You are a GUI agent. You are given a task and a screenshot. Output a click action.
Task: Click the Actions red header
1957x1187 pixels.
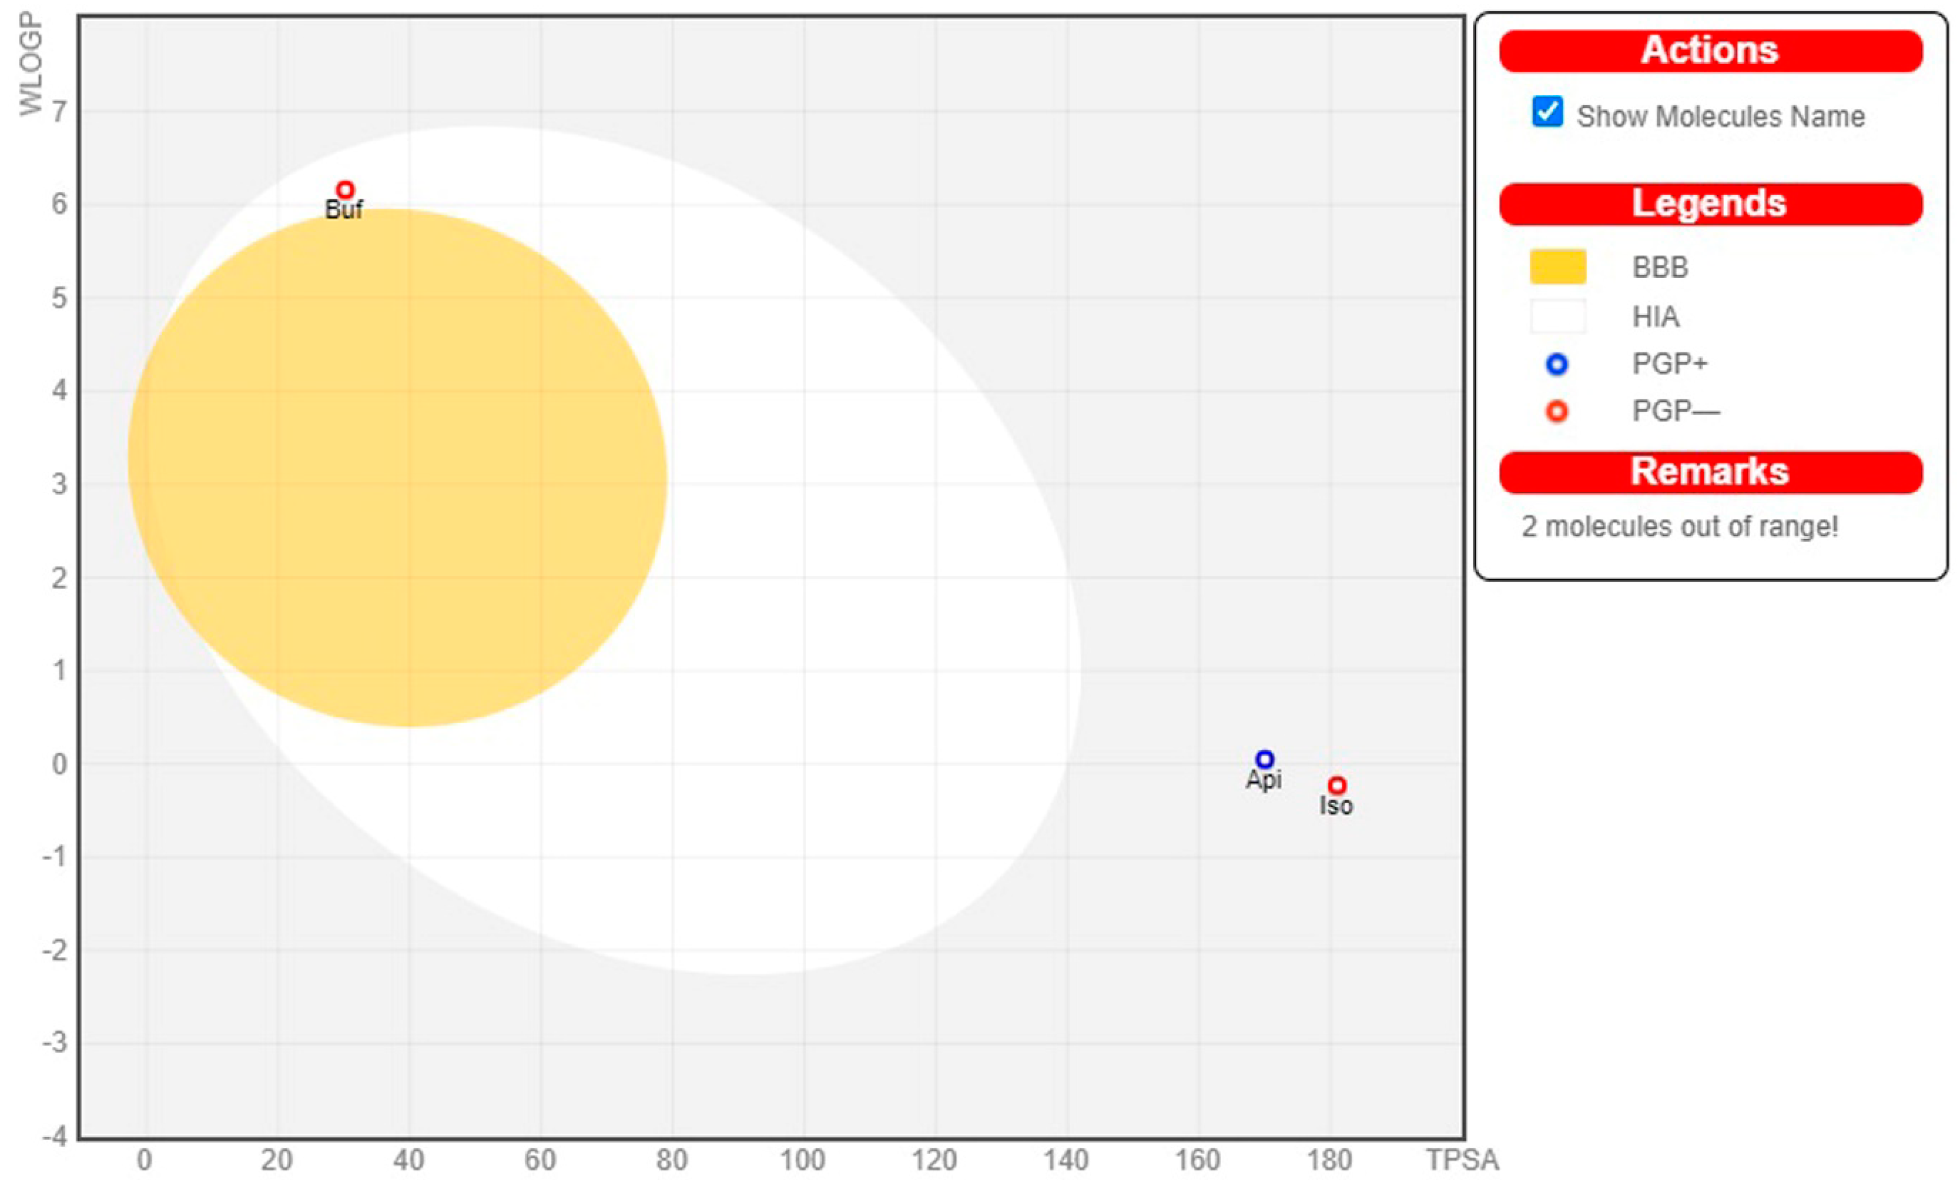pyautogui.click(x=1710, y=51)
